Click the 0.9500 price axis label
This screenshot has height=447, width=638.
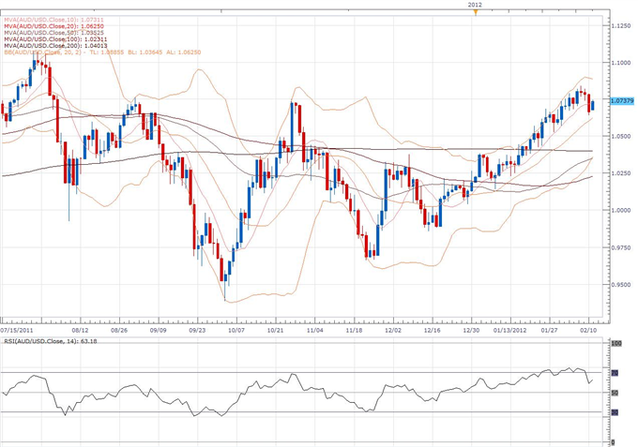click(x=620, y=284)
